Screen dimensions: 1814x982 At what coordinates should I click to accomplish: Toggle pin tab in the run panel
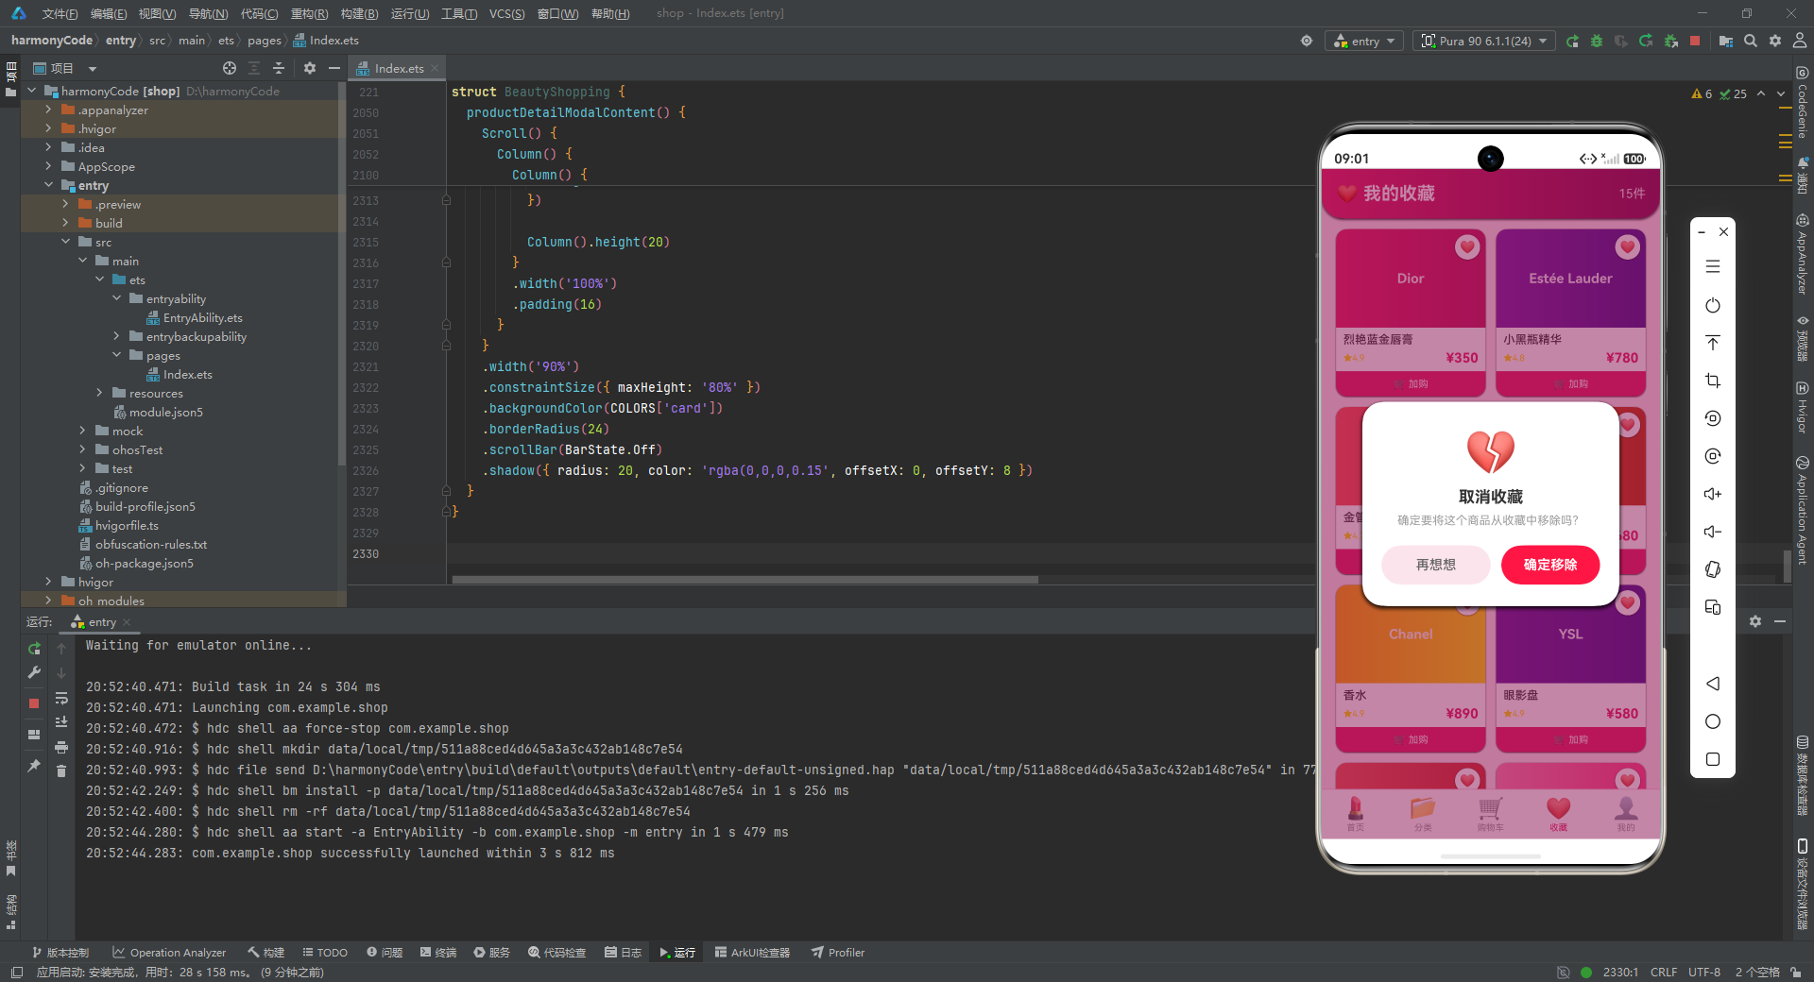click(34, 766)
